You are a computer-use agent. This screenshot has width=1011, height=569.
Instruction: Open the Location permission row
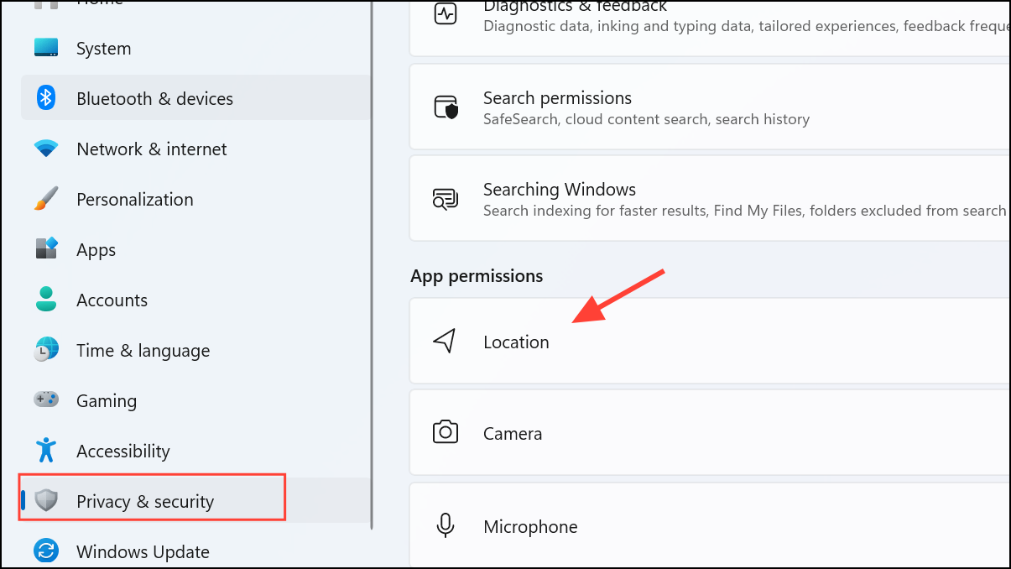point(710,341)
